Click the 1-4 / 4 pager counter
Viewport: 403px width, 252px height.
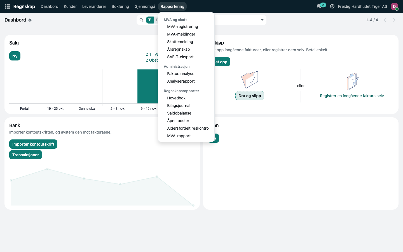(x=372, y=20)
